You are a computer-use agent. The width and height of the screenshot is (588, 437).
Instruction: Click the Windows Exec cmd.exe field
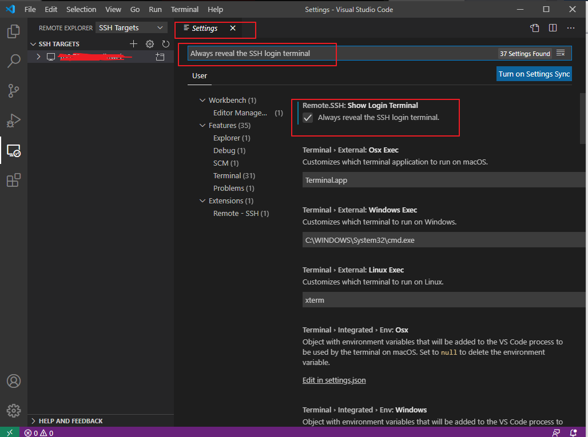[445, 240]
